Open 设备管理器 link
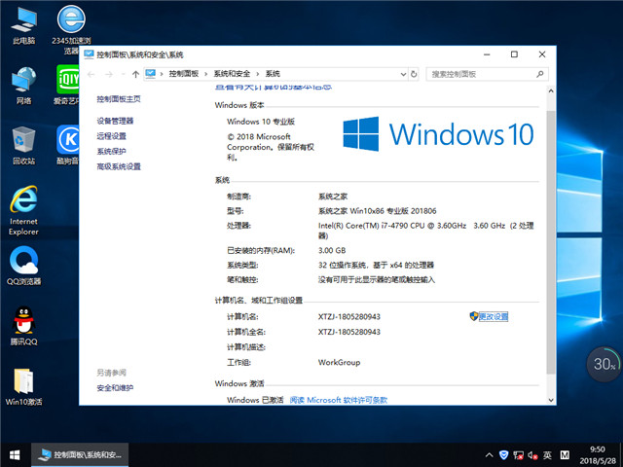The image size is (623, 467). click(x=115, y=121)
